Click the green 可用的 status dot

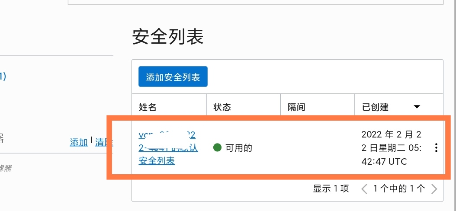pos(217,148)
